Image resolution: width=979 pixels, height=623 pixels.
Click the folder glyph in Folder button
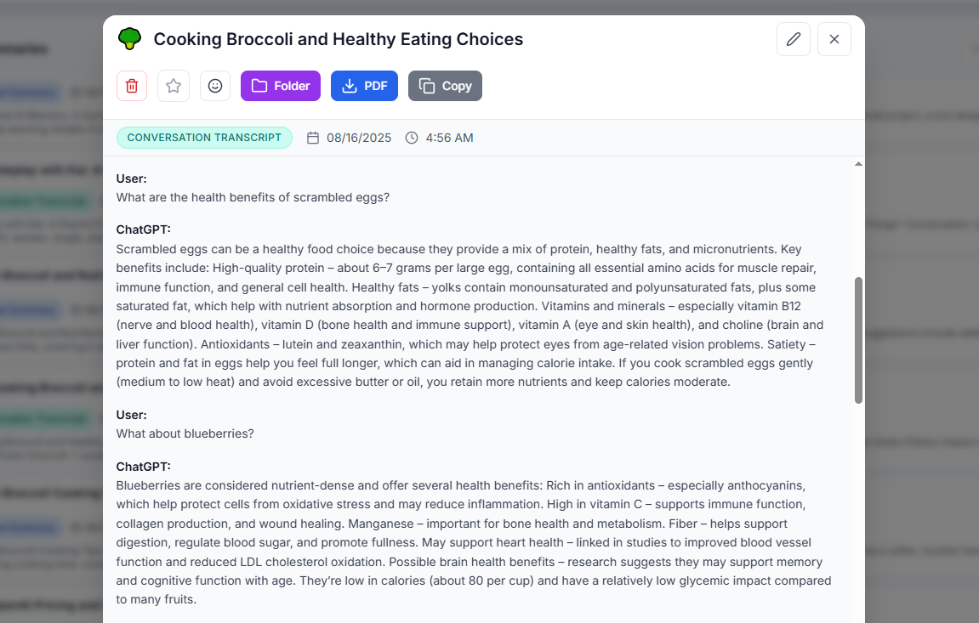[259, 86]
